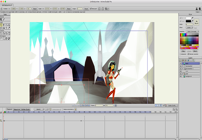Screen dimensions: 202x140
Task: Click the Play button in playback controls
Action: 81,105
